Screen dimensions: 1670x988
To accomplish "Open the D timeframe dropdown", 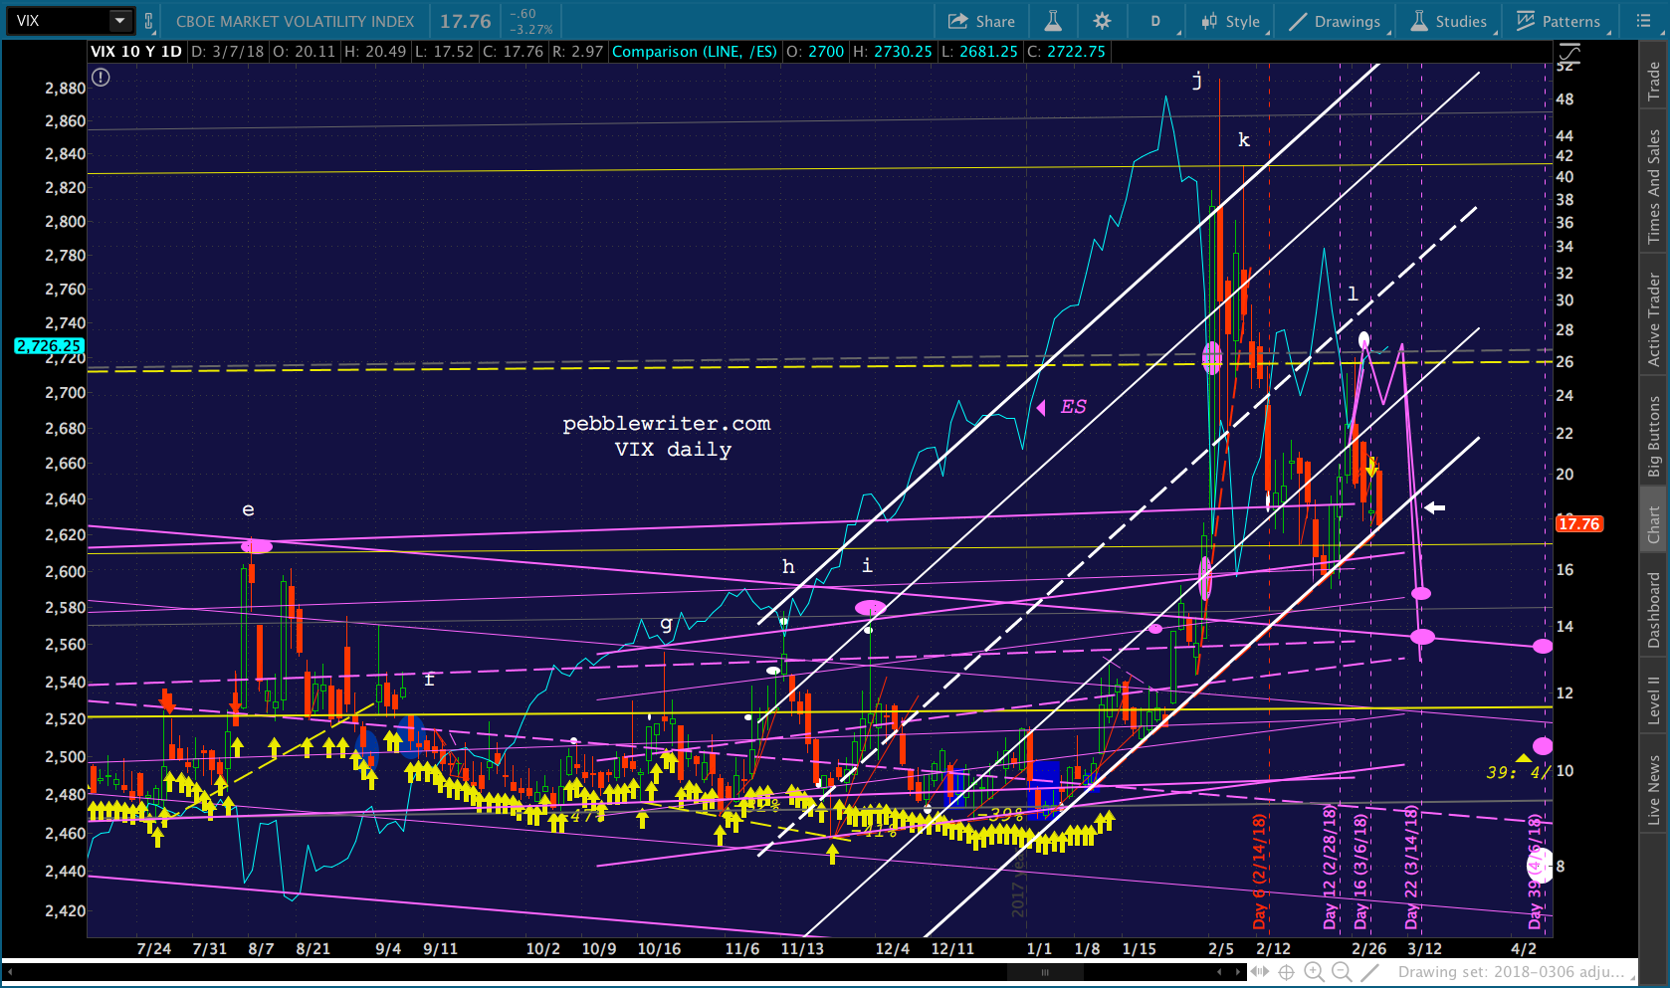I will point(1156,21).
